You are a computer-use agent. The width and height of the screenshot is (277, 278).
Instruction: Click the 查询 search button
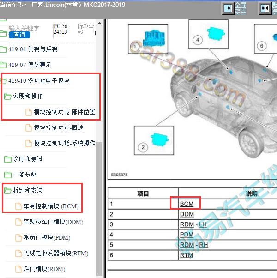[19, 35]
